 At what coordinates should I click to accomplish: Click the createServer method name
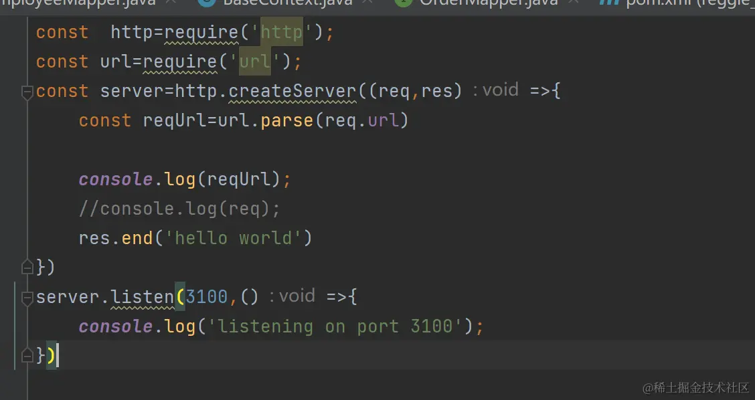coord(292,92)
